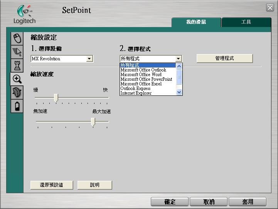This screenshot has height=209, width=278.
Task: Open the game settings chess rook icon
Action: click(17, 65)
